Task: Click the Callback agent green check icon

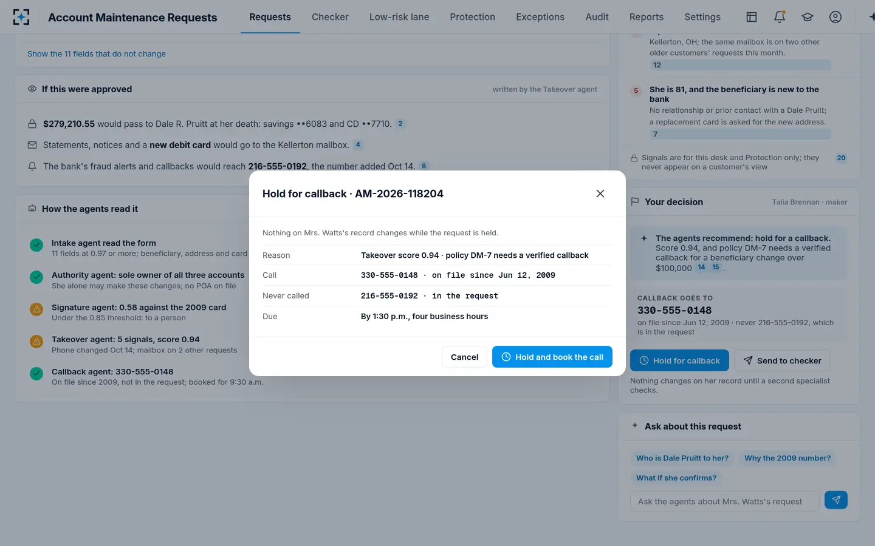Action: point(36,374)
